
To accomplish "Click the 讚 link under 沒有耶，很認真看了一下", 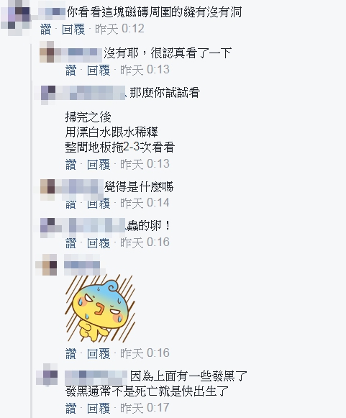I will 70,70.
